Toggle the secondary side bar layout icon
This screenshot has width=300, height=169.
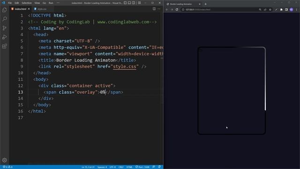(134, 3)
